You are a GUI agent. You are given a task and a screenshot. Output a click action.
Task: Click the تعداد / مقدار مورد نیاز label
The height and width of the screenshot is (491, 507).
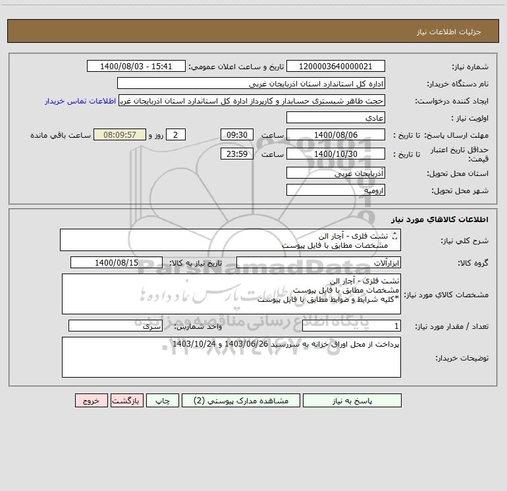452,326
